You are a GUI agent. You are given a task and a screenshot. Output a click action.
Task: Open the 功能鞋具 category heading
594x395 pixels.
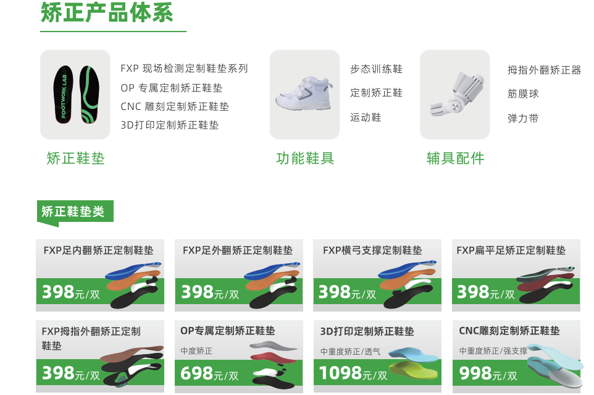coord(305,158)
